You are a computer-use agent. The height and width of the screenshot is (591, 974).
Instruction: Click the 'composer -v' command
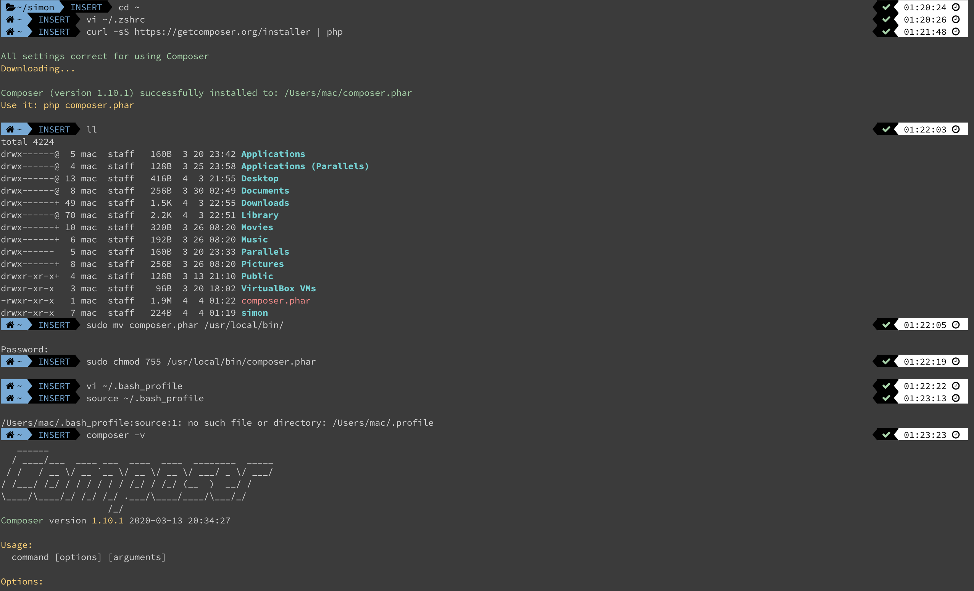click(115, 435)
